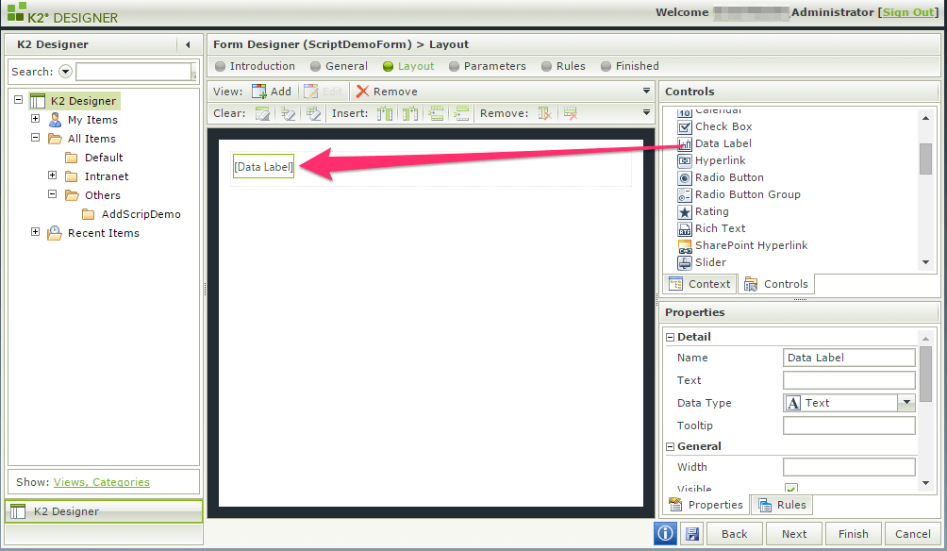Save the form using the disk icon
The height and width of the screenshot is (551, 947).
point(692,533)
